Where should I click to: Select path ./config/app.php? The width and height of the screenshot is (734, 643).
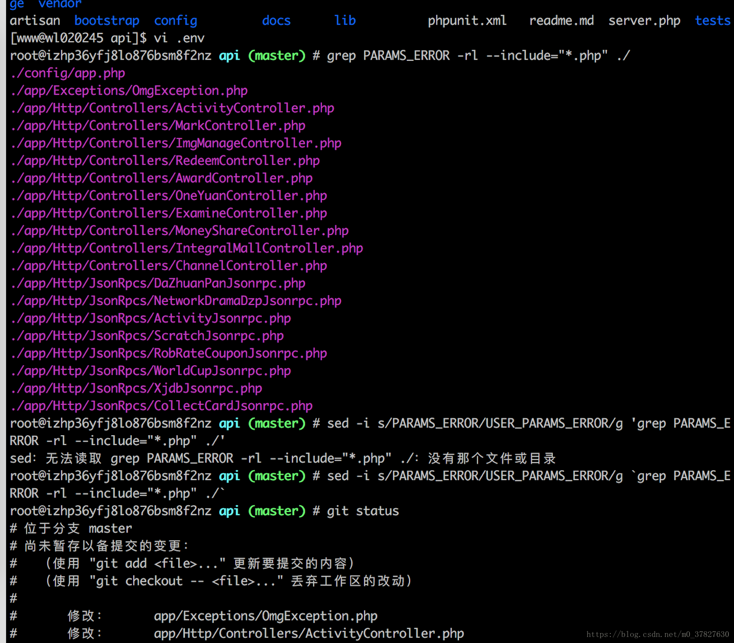pyautogui.click(x=67, y=73)
